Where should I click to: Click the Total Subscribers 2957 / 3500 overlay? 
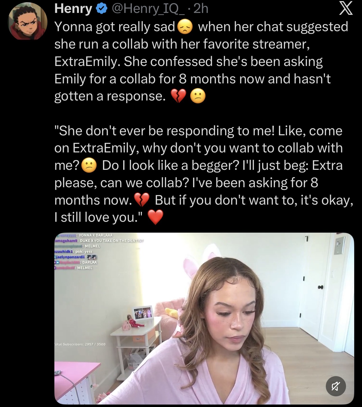80,344
